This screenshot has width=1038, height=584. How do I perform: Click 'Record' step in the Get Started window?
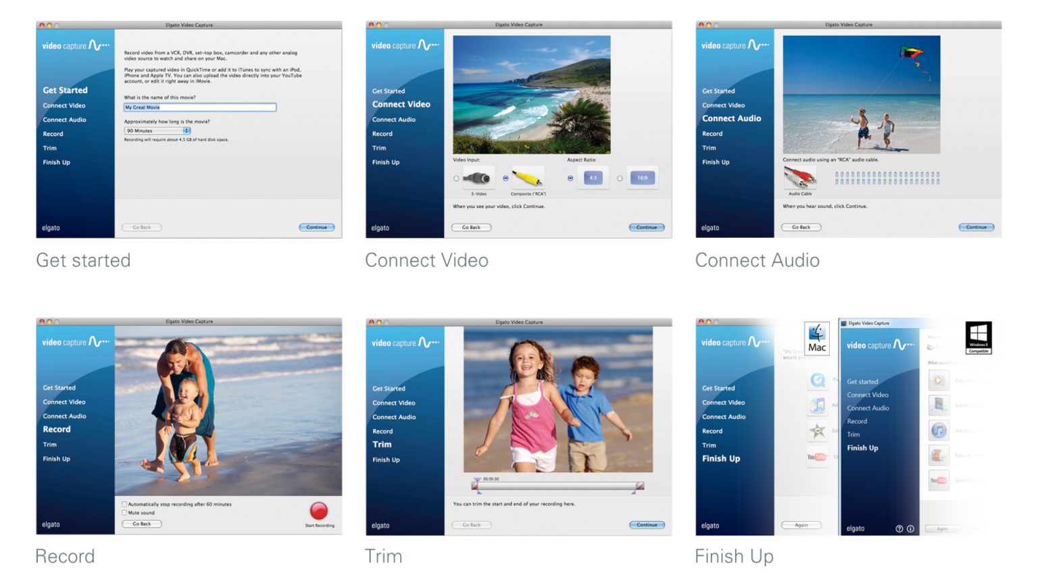pyautogui.click(x=53, y=134)
